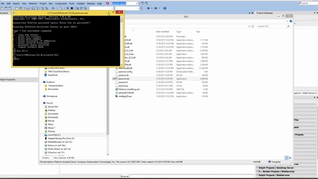Image resolution: width=318 pixels, height=179 pixels.
Task: Uncheck the paserver.exe file checkbox
Action: click(114, 79)
